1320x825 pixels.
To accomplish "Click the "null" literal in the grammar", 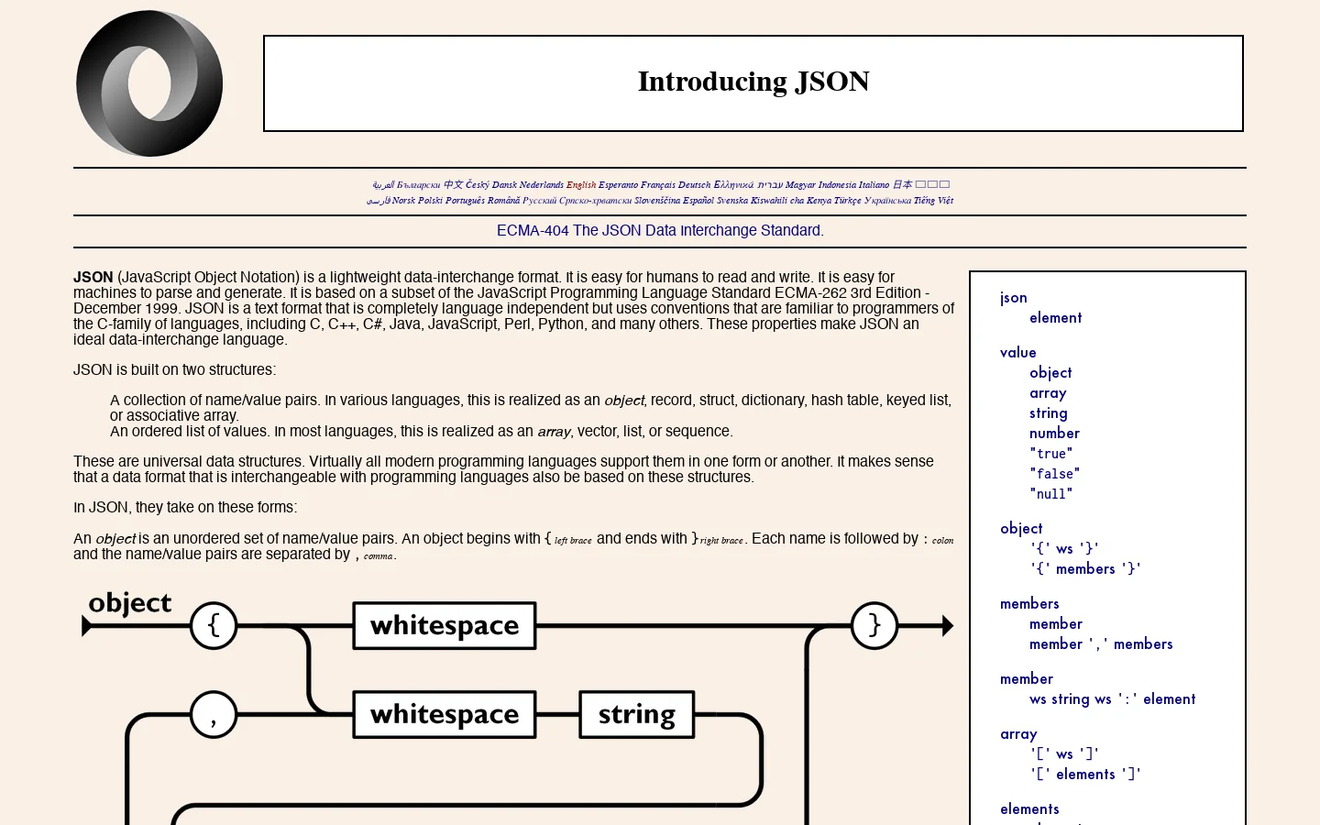I will tap(1050, 494).
